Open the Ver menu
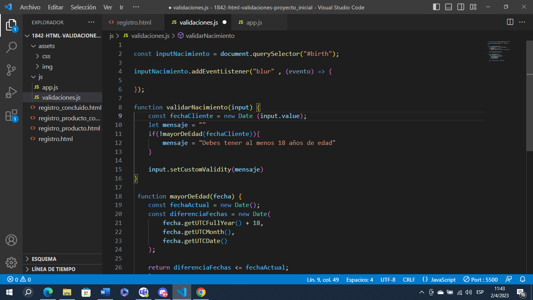 [108, 7]
